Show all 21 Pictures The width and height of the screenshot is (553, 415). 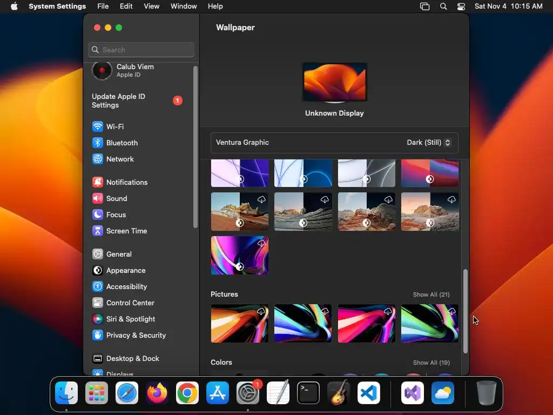431,294
